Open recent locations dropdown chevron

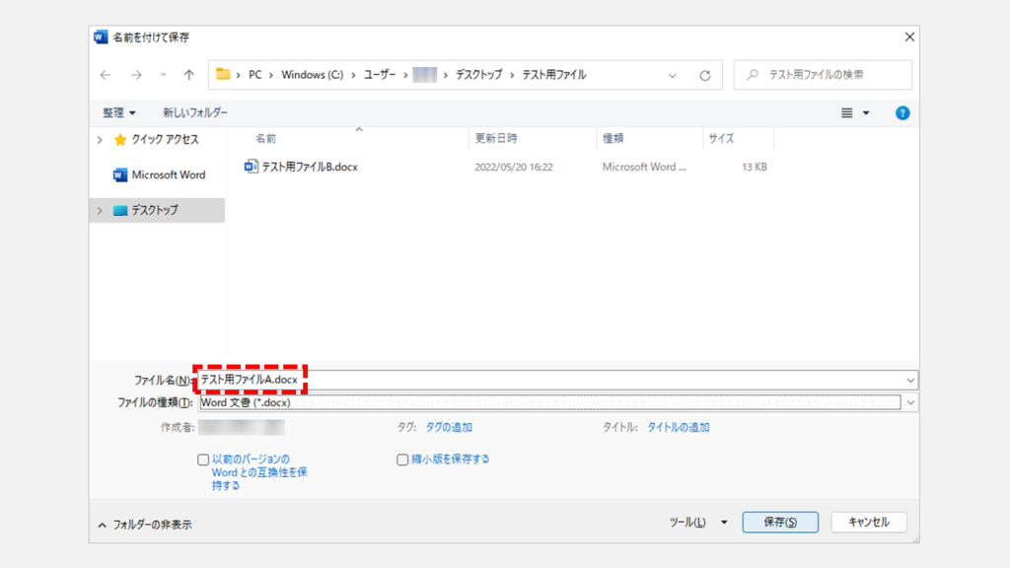tap(163, 75)
